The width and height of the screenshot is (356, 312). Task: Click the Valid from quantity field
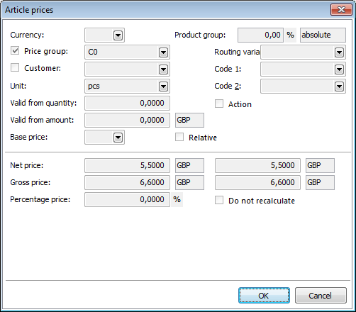127,104
